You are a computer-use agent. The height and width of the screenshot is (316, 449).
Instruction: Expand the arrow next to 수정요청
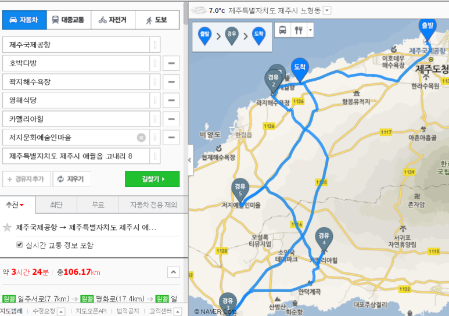(61, 312)
